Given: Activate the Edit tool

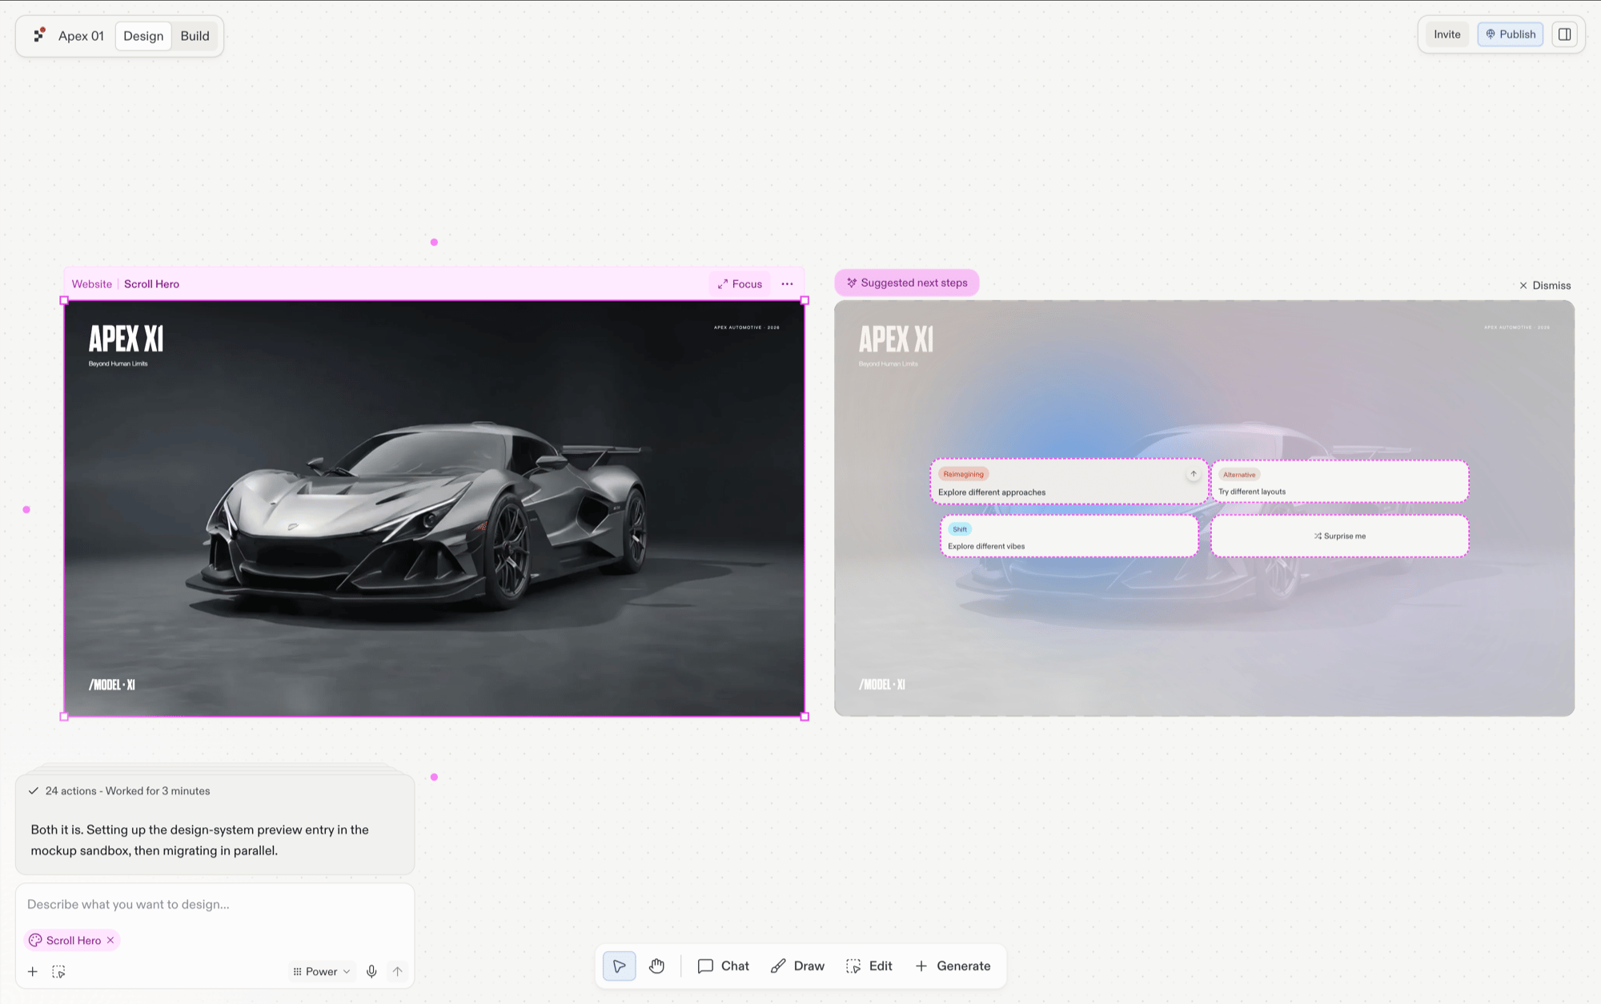Looking at the screenshot, I should point(869,966).
